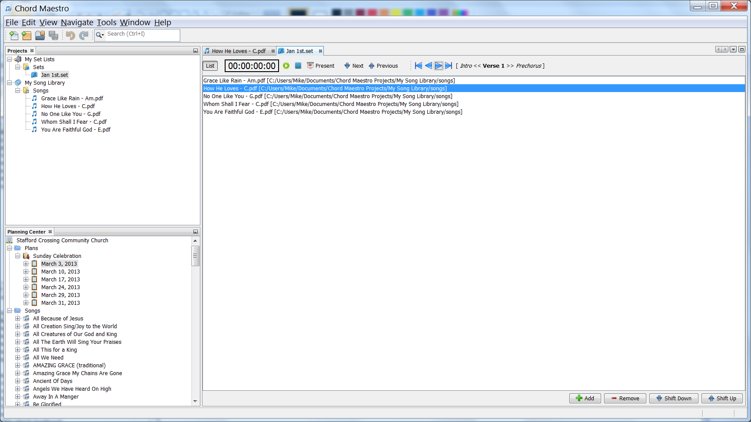Viewport: 751px width, 422px height.
Task: Select No One Like You - G.pdf tree item
Action: point(71,114)
